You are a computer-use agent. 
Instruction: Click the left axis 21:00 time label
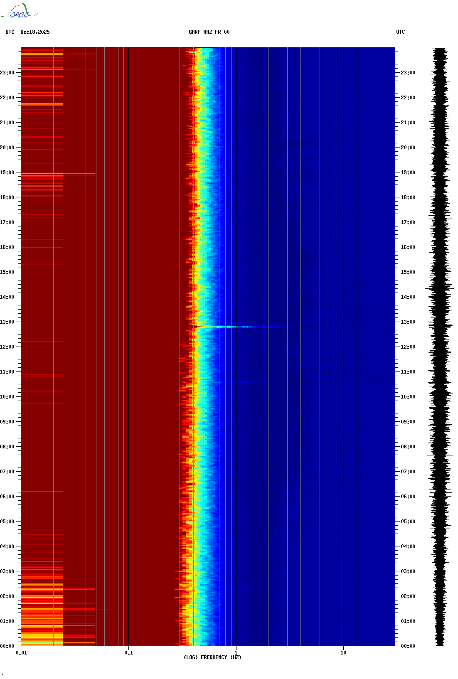[x=7, y=123]
